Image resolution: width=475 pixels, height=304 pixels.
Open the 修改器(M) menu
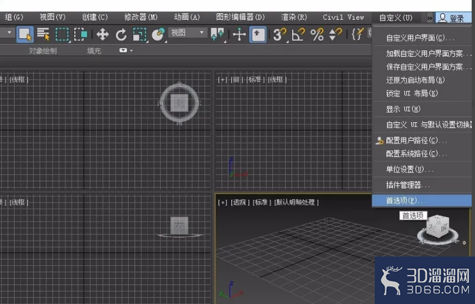coord(141,17)
